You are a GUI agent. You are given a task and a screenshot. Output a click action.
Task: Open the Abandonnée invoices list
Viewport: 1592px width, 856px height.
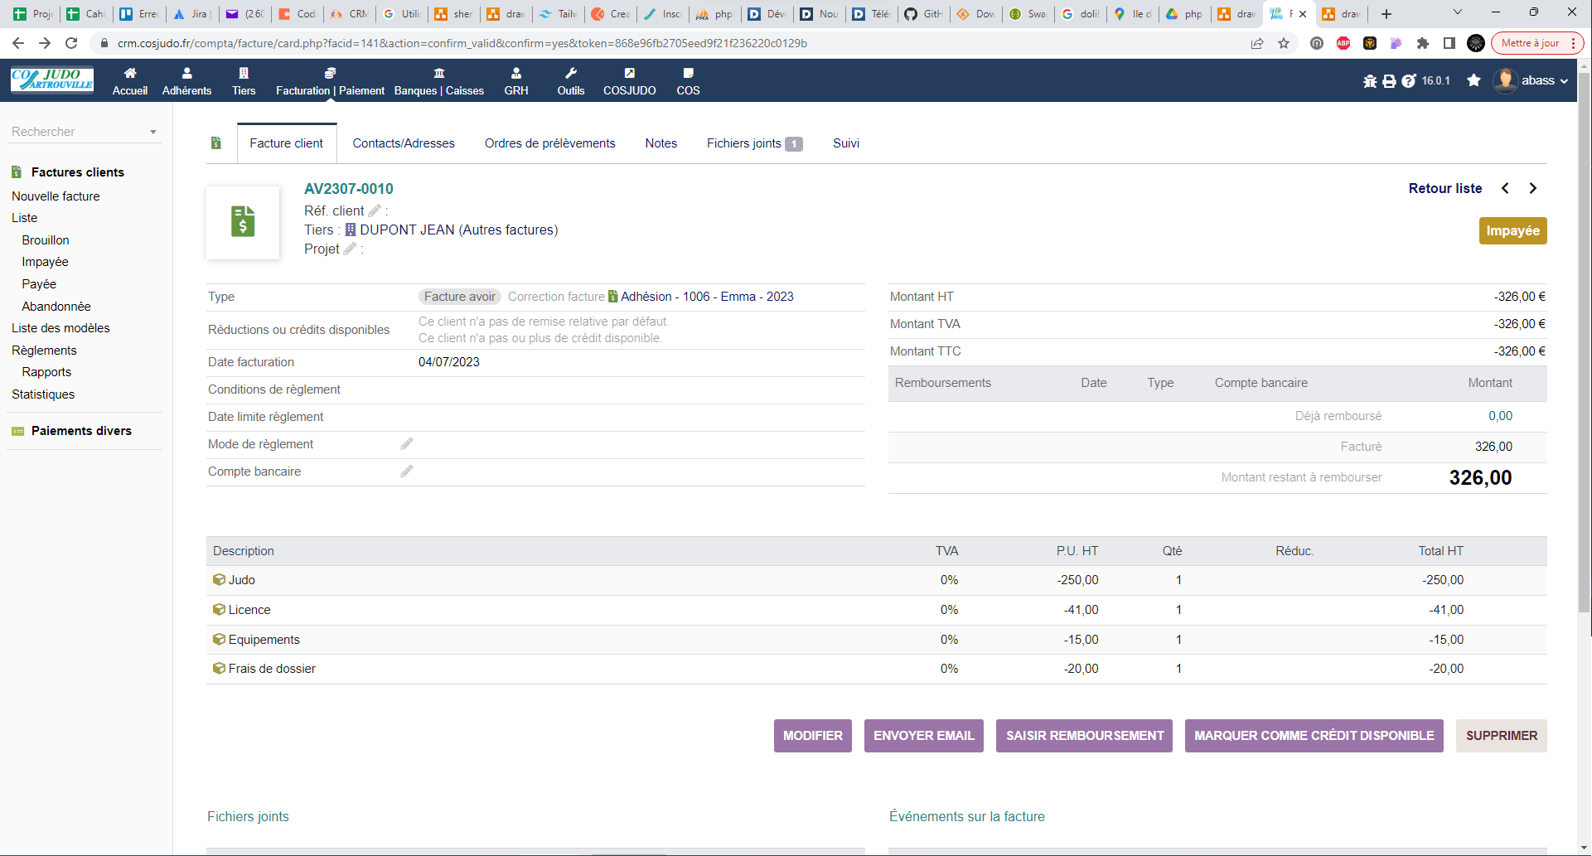click(56, 307)
